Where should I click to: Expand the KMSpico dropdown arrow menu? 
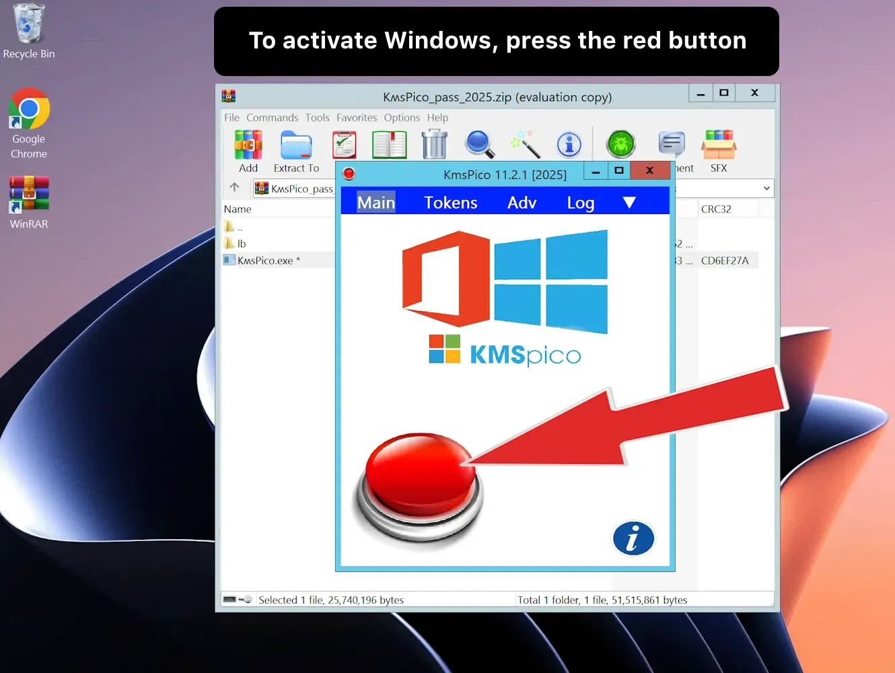[x=629, y=201]
